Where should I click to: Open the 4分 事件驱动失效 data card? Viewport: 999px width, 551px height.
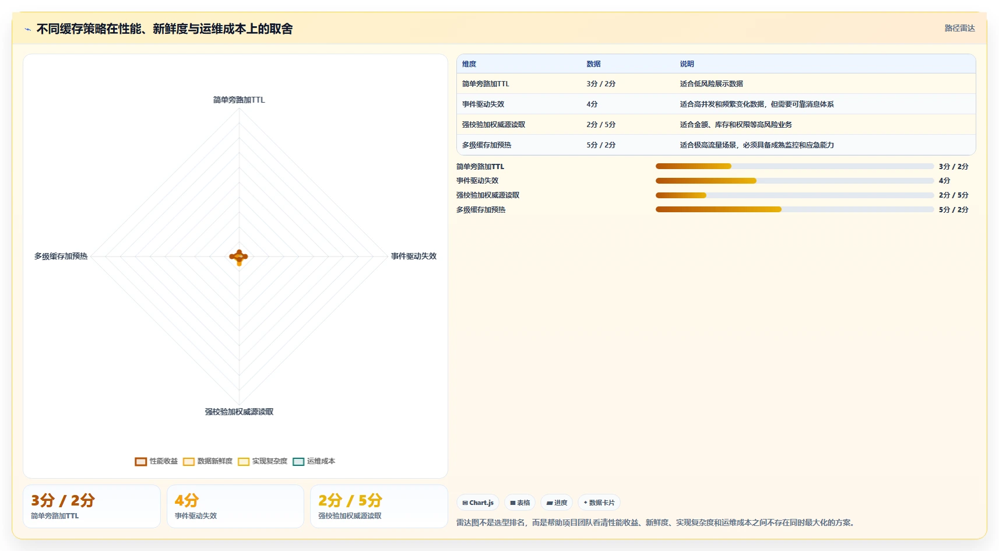tap(235, 507)
